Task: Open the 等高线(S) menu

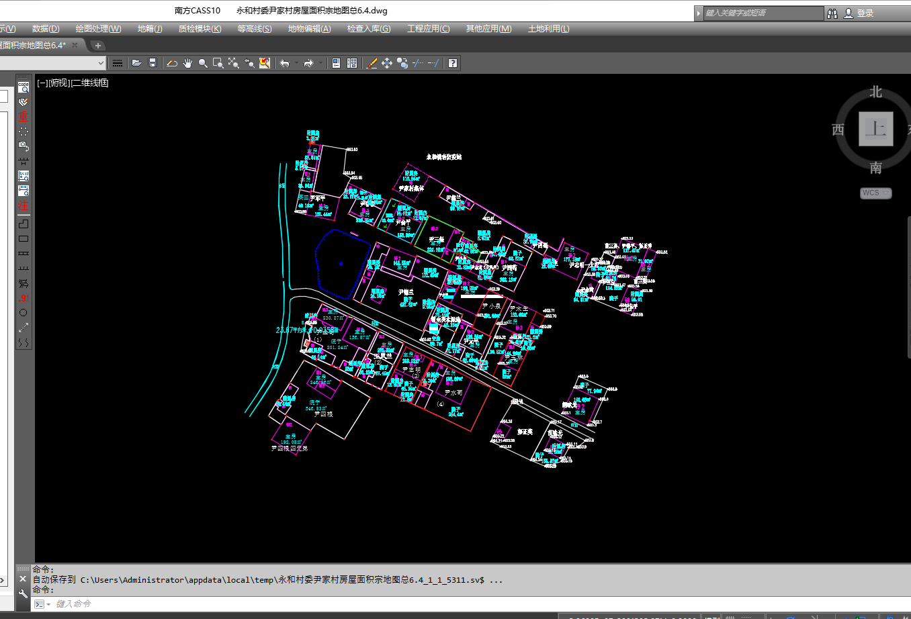Action: 254,29
